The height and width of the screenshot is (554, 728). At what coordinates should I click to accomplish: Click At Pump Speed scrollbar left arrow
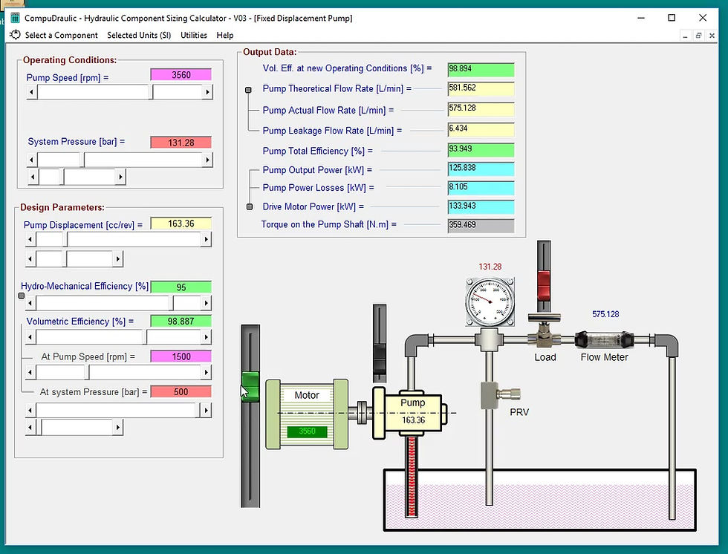click(x=30, y=372)
